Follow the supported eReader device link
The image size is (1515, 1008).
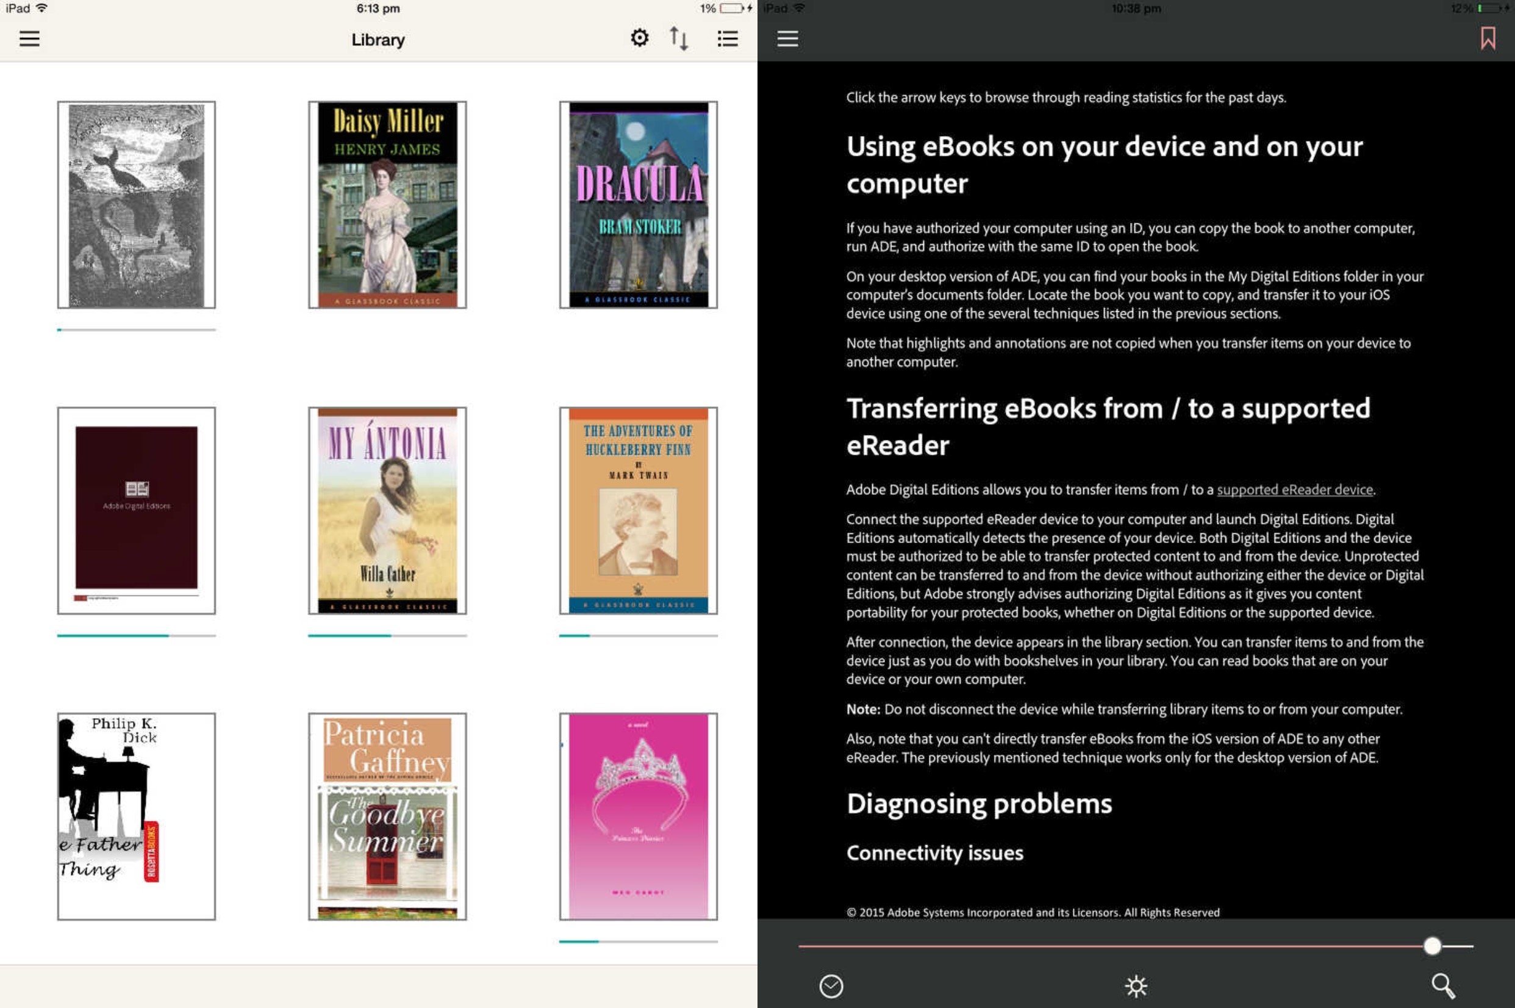pos(1295,490)
